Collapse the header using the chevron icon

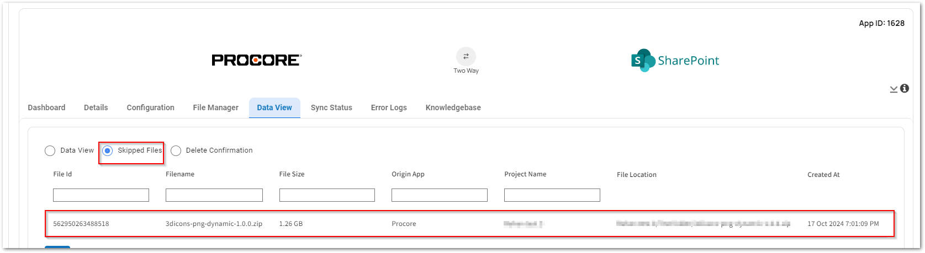pos(894,89)
